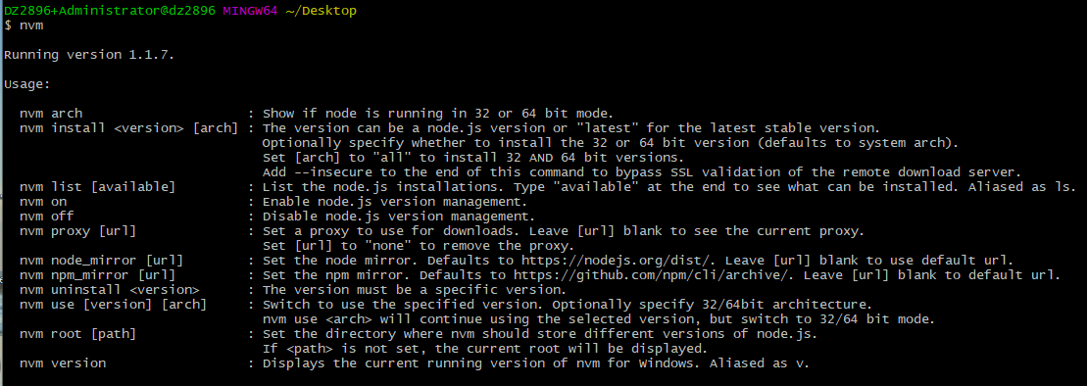Click the "nvm root [path]" command text

tap(77, 334)
